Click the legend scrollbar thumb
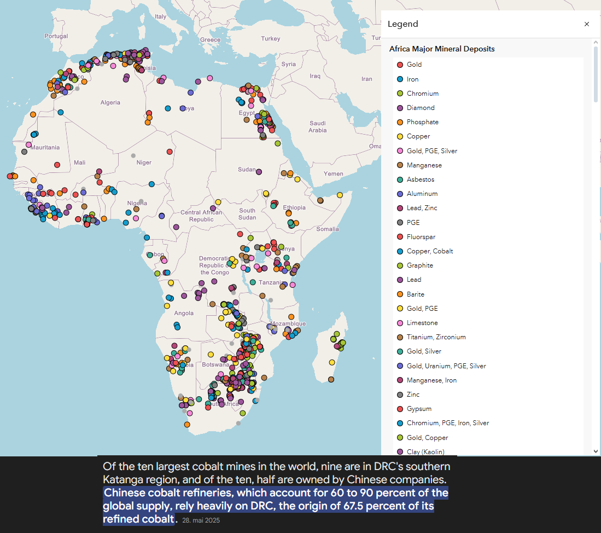 click(596, 74)
